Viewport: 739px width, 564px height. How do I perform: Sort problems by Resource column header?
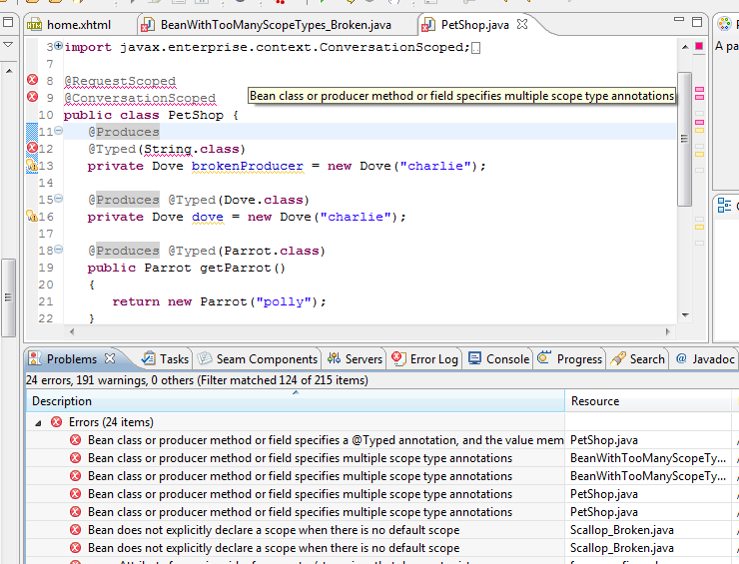[x=648, y=401]
